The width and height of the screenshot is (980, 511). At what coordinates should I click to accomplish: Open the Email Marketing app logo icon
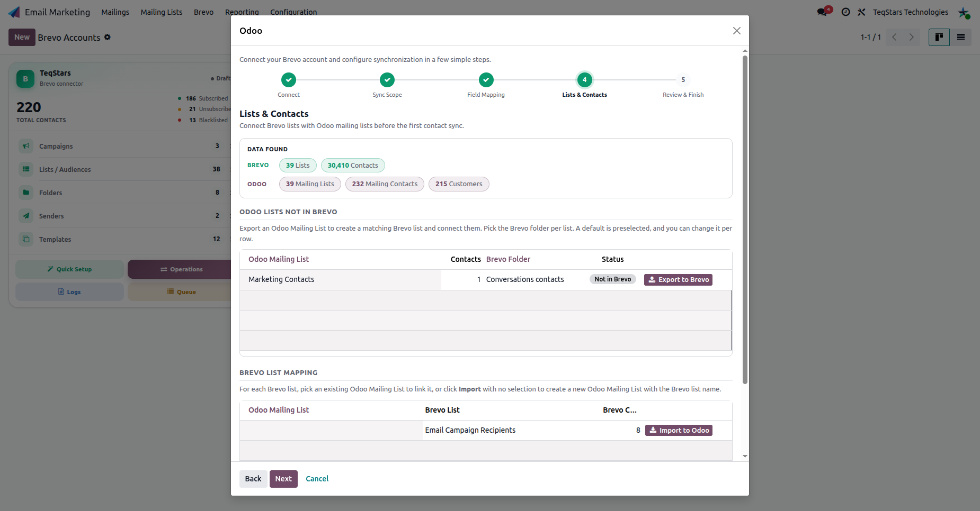click(x=14, y=12)
